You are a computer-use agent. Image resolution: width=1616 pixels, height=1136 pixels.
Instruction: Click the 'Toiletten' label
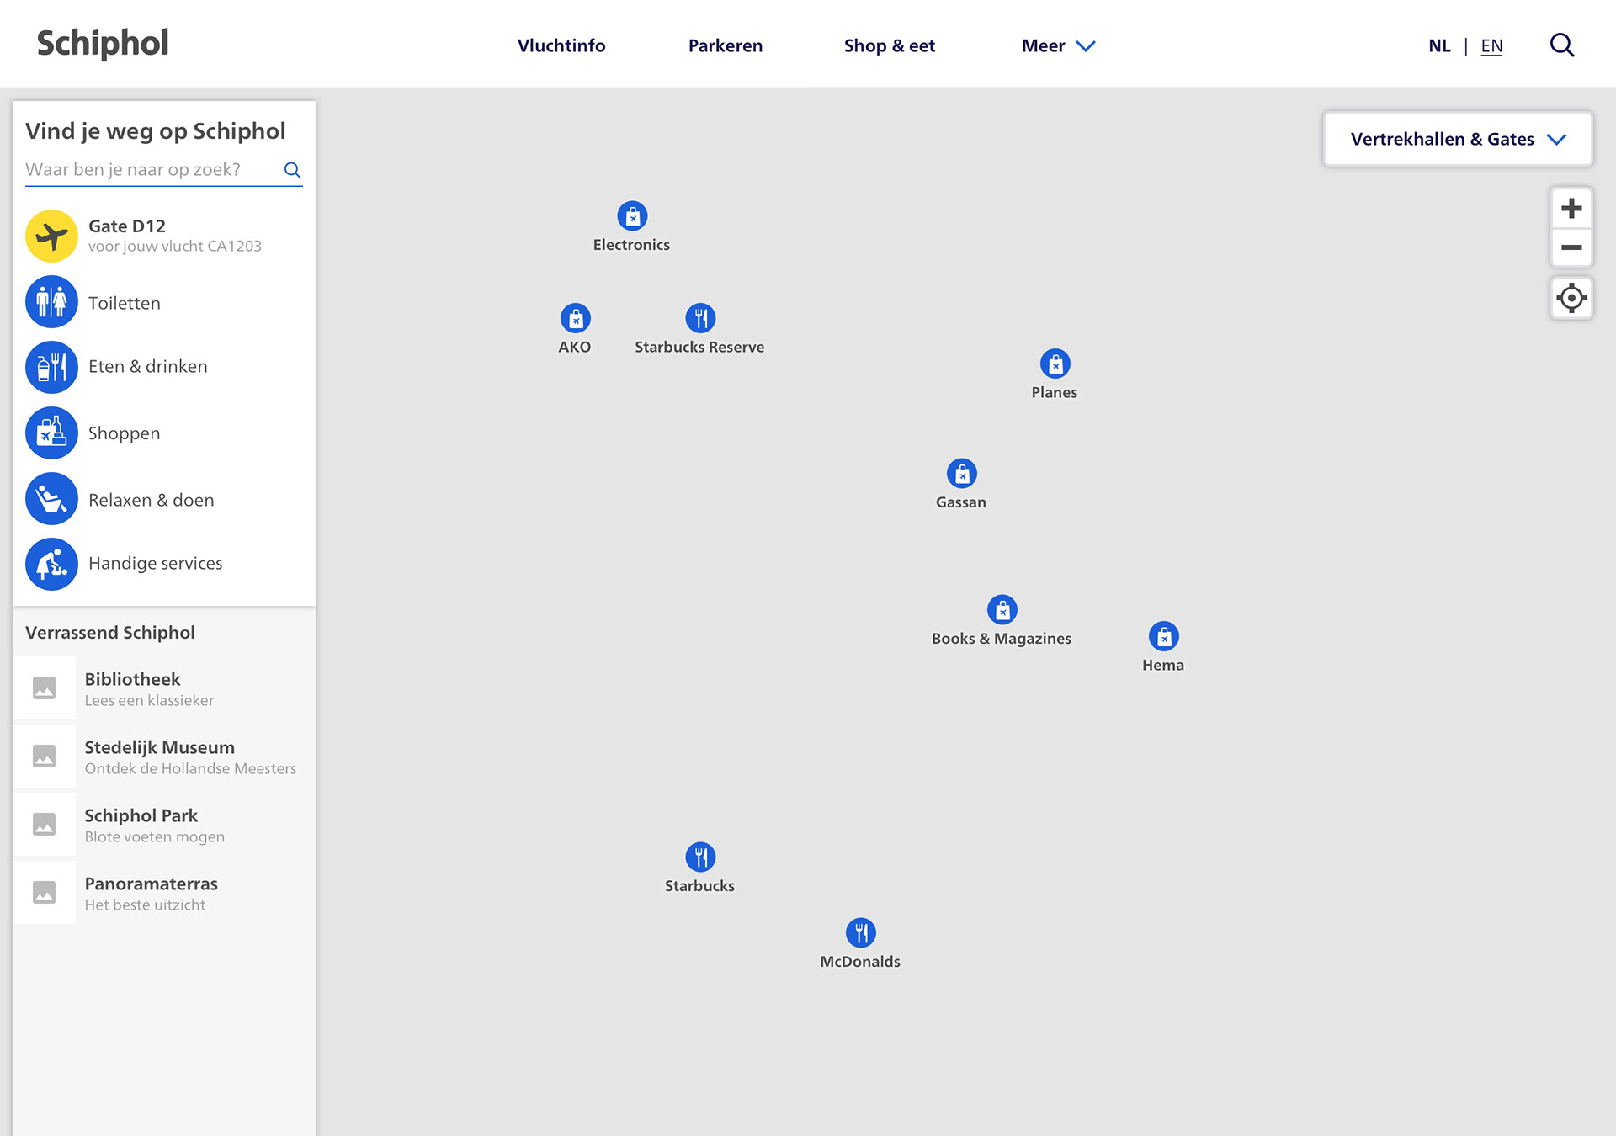(125, 303)
